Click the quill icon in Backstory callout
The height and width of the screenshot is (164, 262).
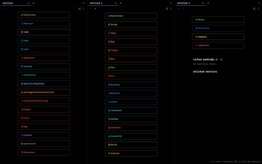pyautogui.click(x=196, y=28)
